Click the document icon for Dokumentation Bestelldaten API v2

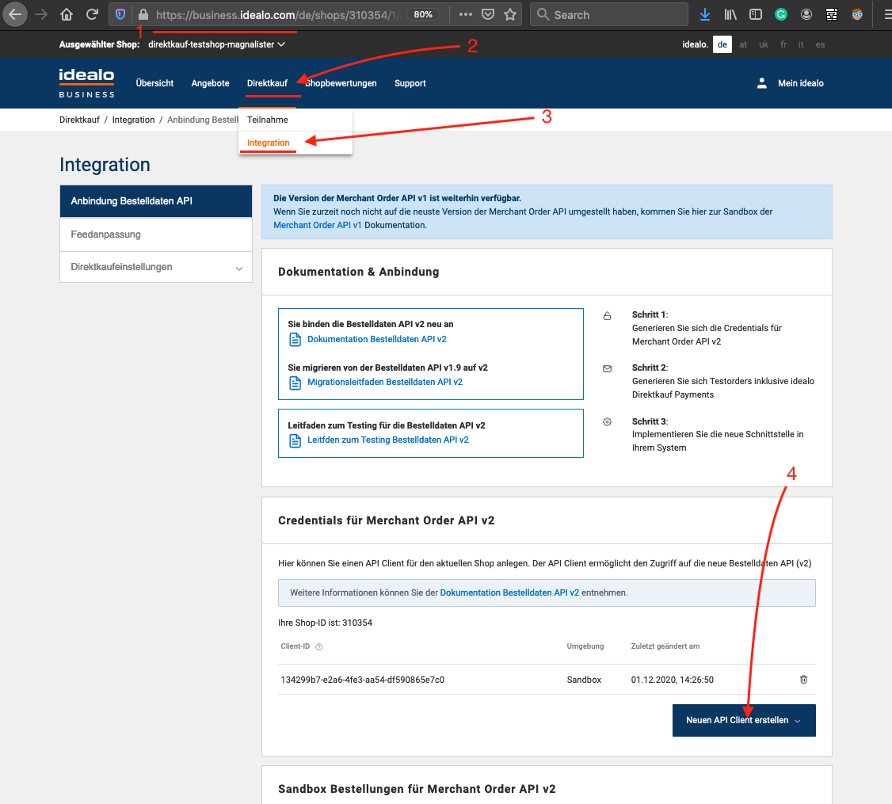(x=295, y=340)
